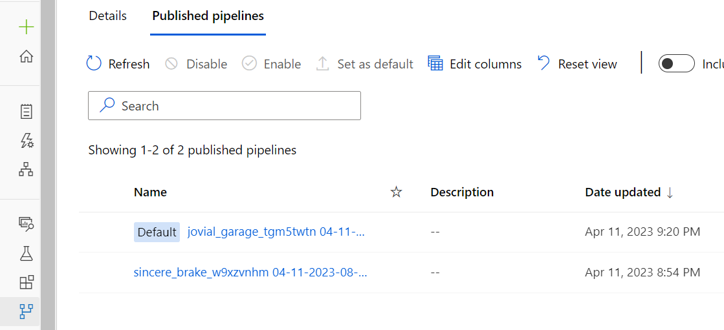Open the sincere_brake_w9xzvnhm pipeline link
This screenshot has height=330, width=724.
[251, 273]
